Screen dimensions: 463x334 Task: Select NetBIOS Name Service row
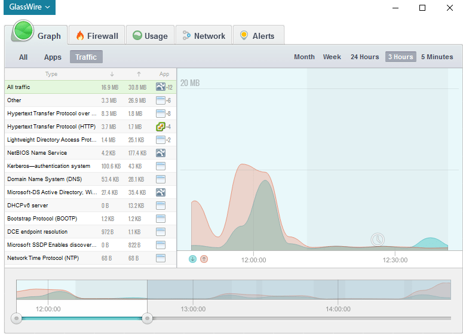click(90, 153)
